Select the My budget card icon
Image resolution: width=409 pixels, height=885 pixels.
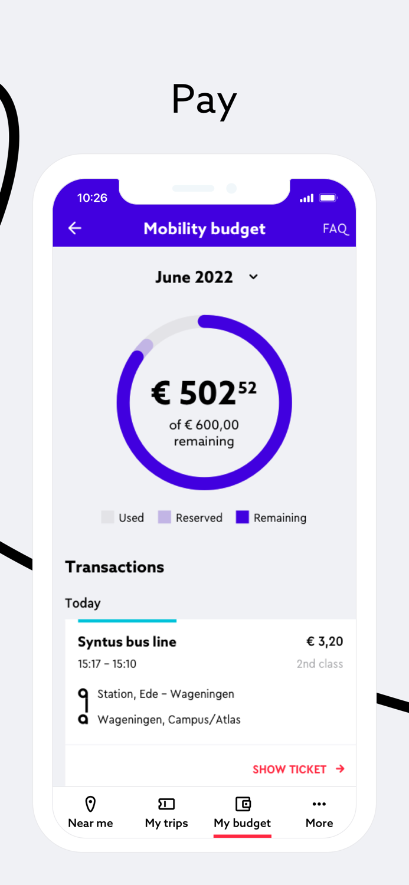coord(242,804)
